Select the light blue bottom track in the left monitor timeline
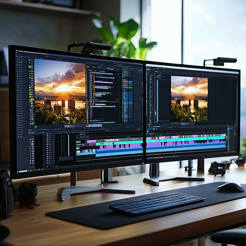This screenshot has width=246, height=246. [x=119, y=153]
